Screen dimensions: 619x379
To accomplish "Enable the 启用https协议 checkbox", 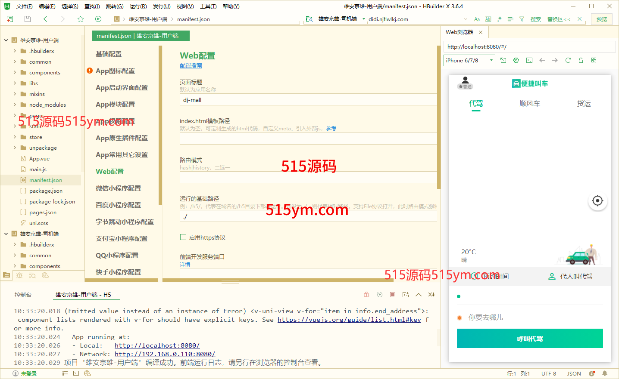I will pos(183,237).
